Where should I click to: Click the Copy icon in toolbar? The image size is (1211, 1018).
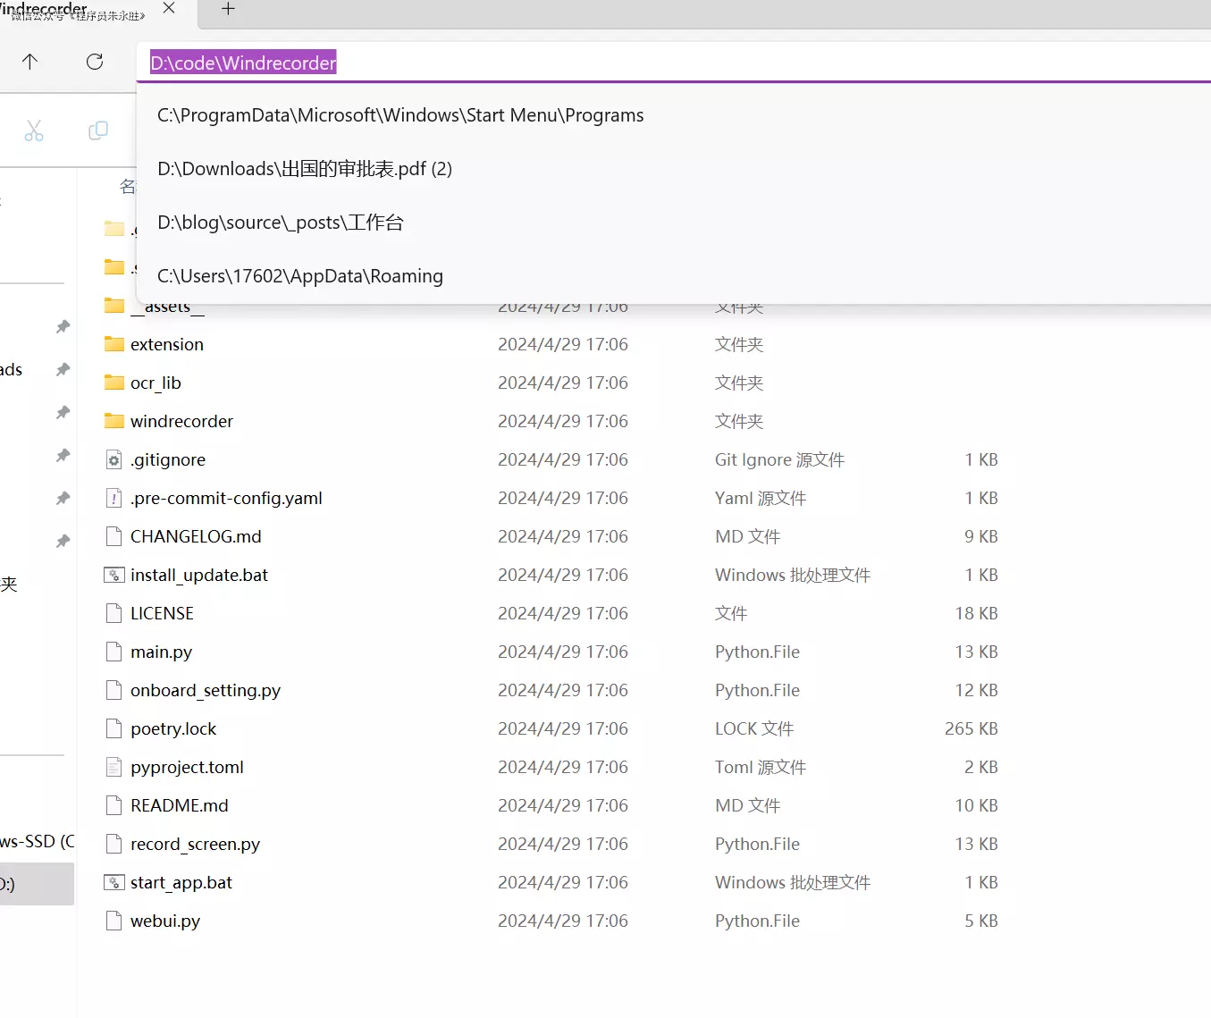(98, 131)
